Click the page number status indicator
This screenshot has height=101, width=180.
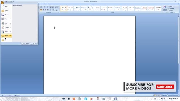4,95
